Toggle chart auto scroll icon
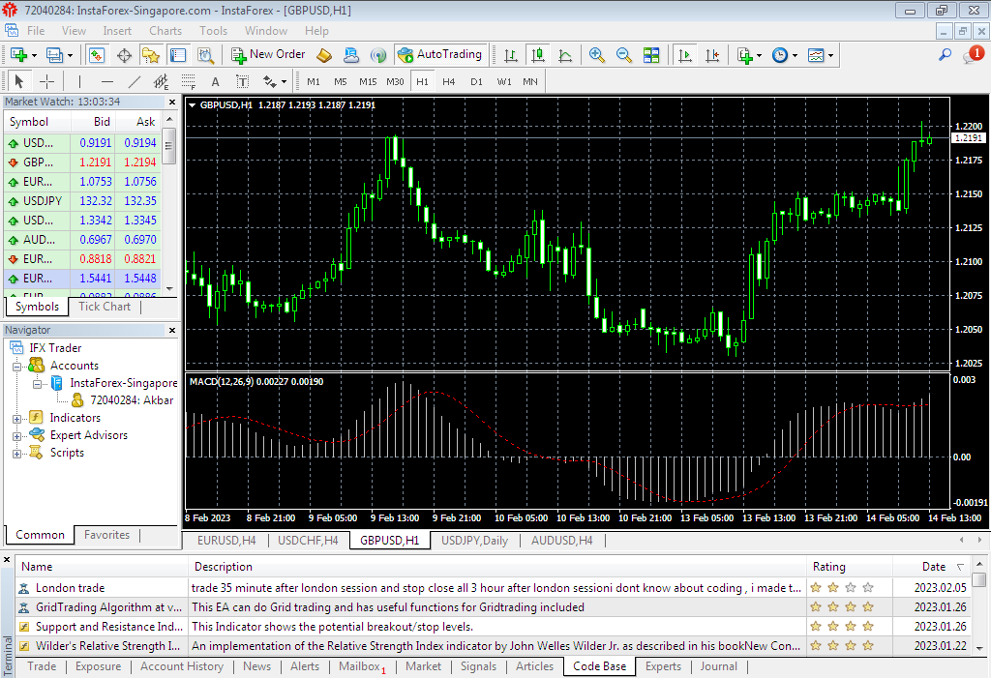This screenshot has height=678, width=991. [684, 55]
